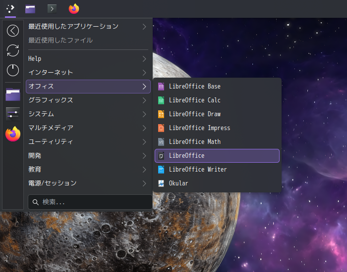Open the グラフィックス category
The width and height of the screenshot is (347, 272).
point(88,100)
